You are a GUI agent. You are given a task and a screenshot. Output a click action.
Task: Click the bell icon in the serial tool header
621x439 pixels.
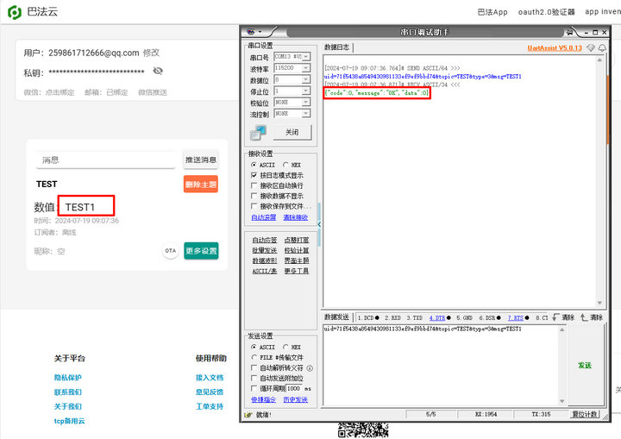602,47
